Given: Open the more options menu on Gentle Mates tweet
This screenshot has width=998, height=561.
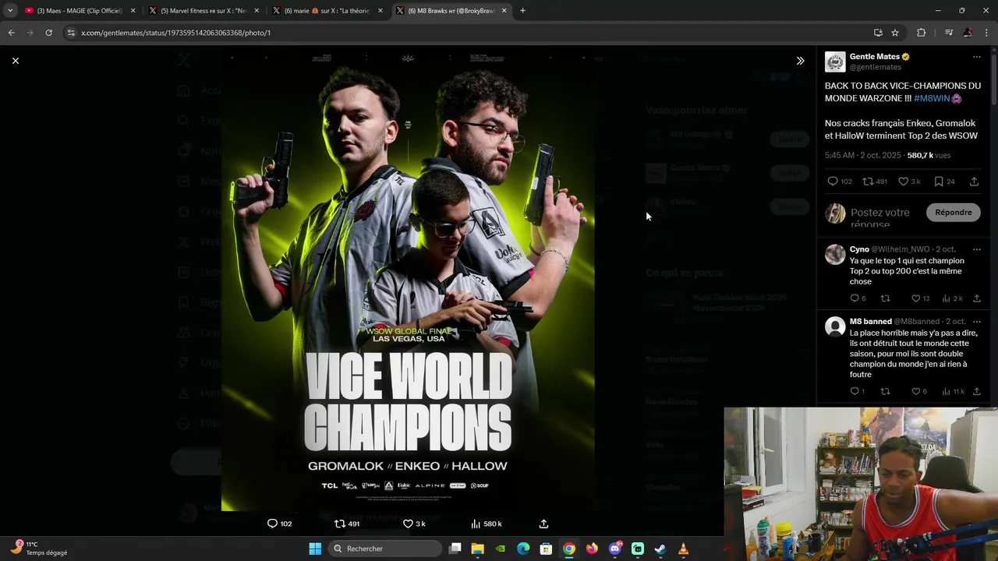Looking at the screenshot, I should [976, 57].
